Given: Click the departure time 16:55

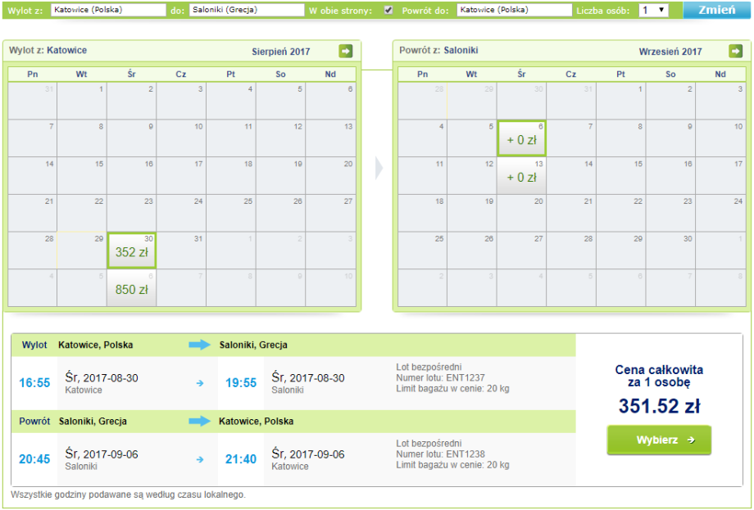Looking at the screenshot, I should (x=34, y=382).
